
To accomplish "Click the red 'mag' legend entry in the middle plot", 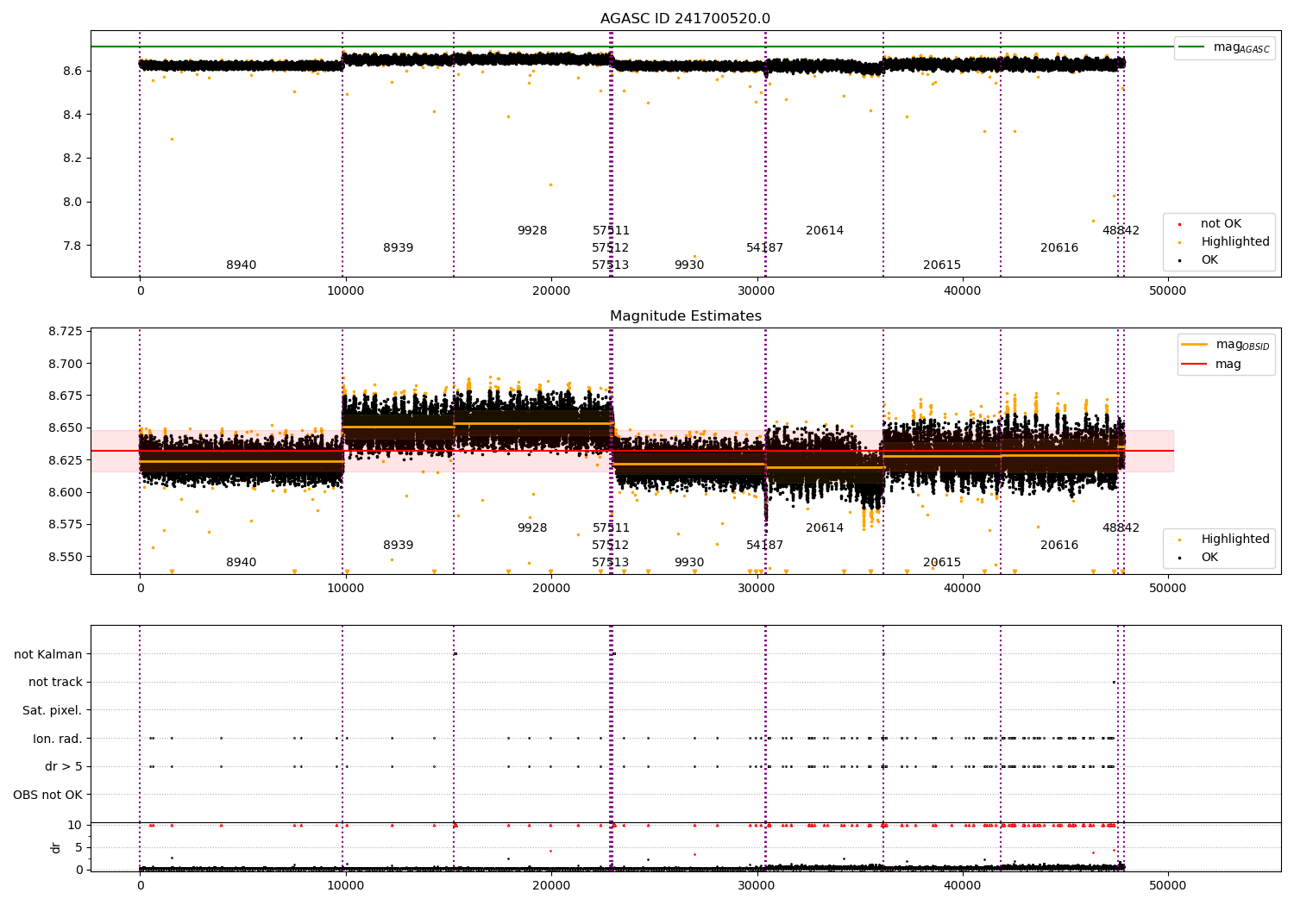I will [1212, 365].
